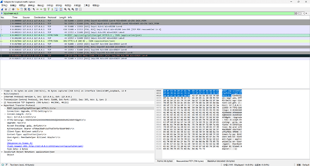
Task: Sort packets by the Protocol column header
Action: (x=52, y=17)
